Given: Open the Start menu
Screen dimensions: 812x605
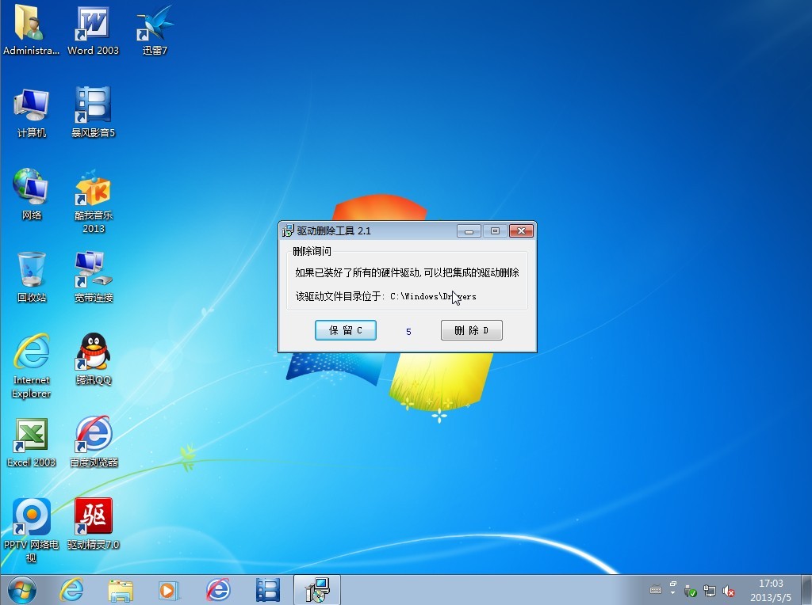Looking at the screenshot, I should [x=21, y=590].
